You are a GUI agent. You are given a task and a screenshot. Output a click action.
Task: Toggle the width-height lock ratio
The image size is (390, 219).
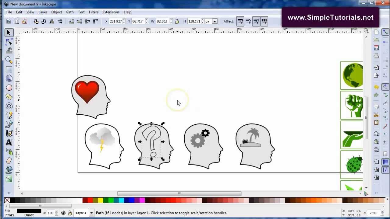tap(177, 21)
